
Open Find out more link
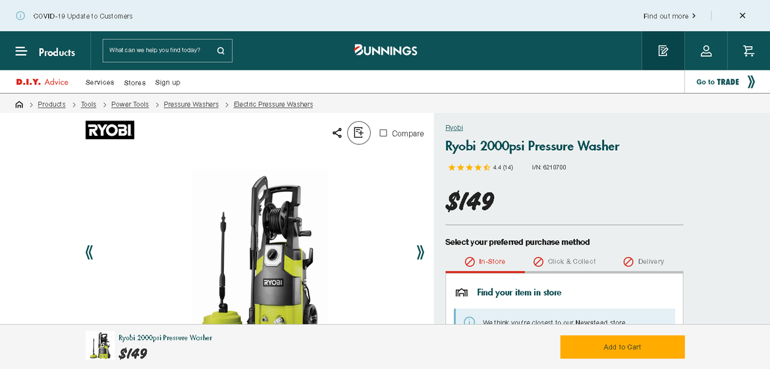click(670, 16)
